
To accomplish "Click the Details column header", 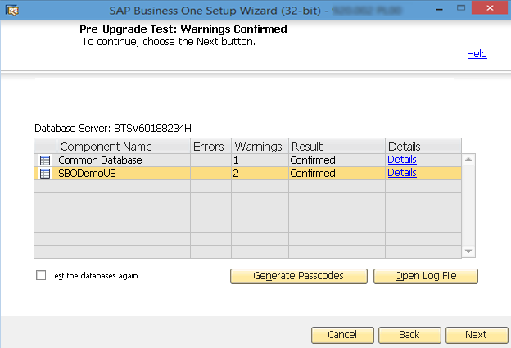I will [423, 147].
